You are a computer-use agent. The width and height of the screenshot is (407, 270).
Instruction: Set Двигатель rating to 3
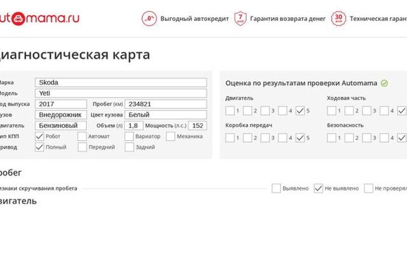point(265,111)
